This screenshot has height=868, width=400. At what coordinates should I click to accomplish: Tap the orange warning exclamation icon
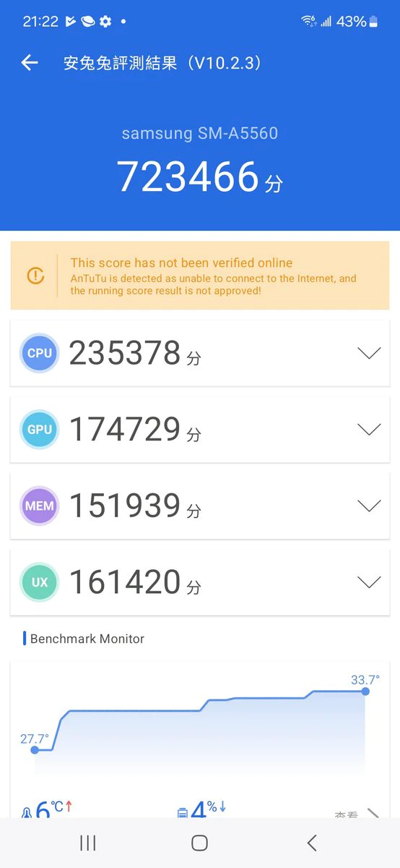35,276
